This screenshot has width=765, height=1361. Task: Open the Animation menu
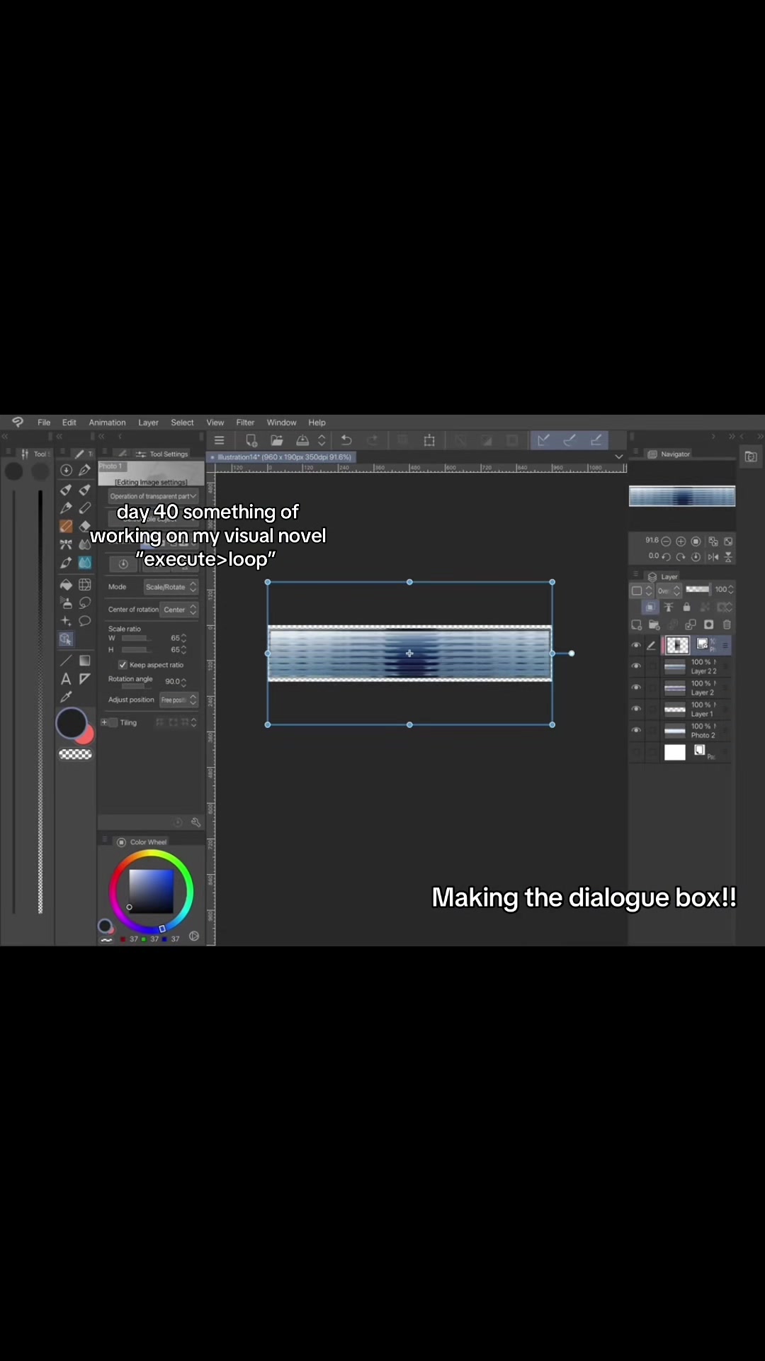(107, 422)
